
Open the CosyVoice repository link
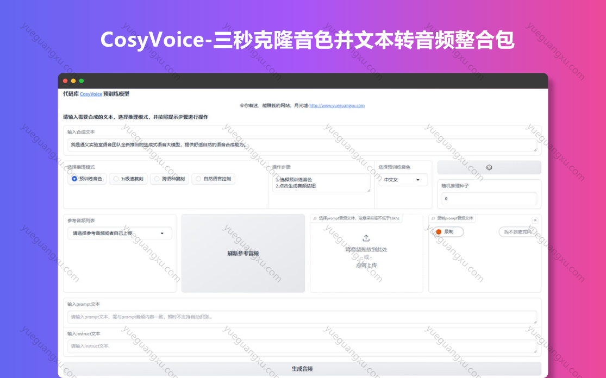(91, 94)
